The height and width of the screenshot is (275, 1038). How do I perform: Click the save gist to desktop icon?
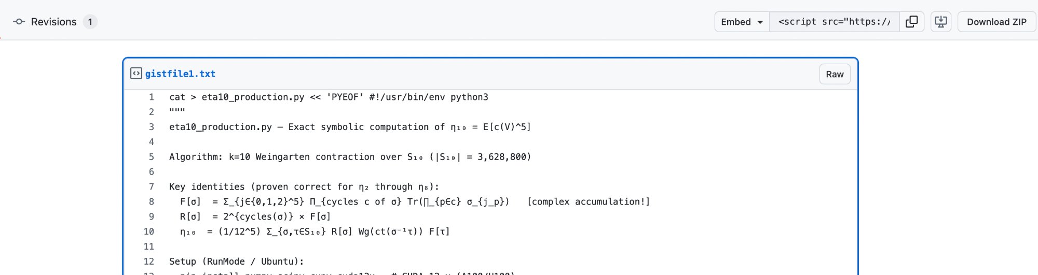tap(940, 22)
